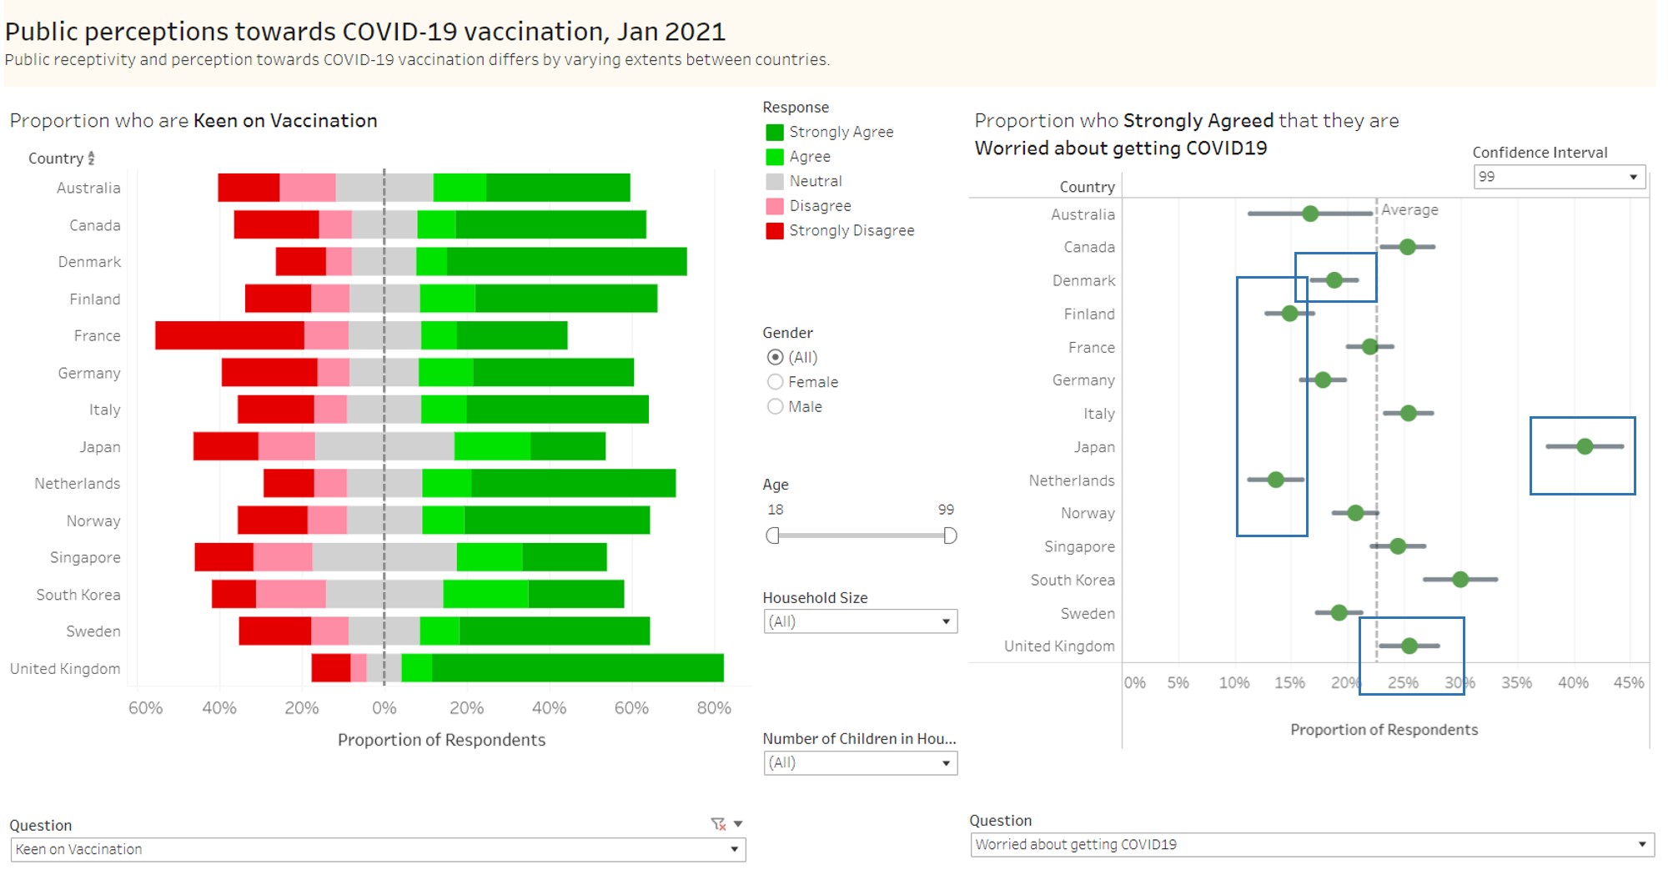Screen dimensions: 1668x870
Task: Open the Keen on Vaccination question dropdown
Action: pyautogui.click(x=732, y=849)
